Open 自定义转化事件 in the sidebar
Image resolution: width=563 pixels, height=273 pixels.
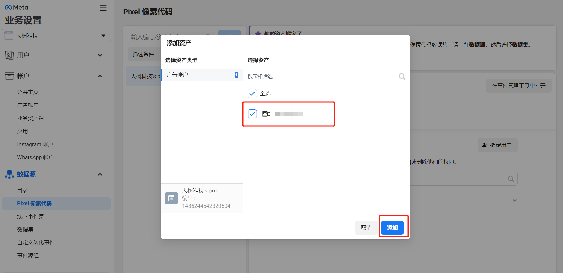click(x=36, y=243)
